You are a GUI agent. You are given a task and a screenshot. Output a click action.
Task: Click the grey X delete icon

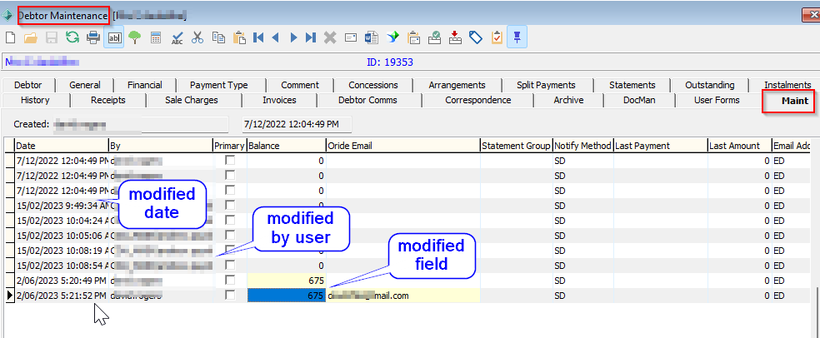(329, 37)
